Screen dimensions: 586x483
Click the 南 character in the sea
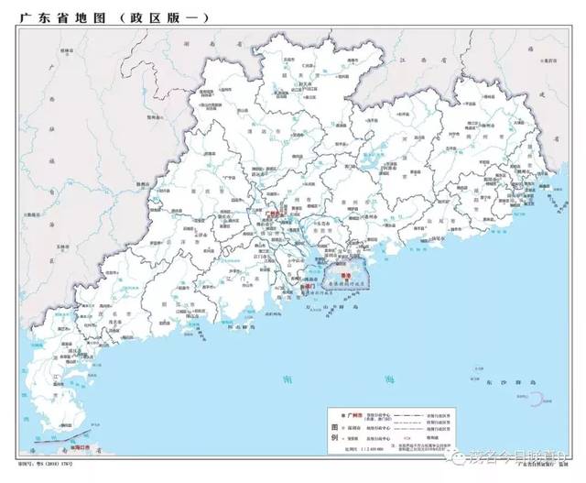coord(288,380)
